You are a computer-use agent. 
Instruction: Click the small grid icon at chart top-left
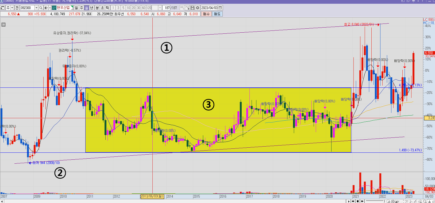tap(3, 25)
